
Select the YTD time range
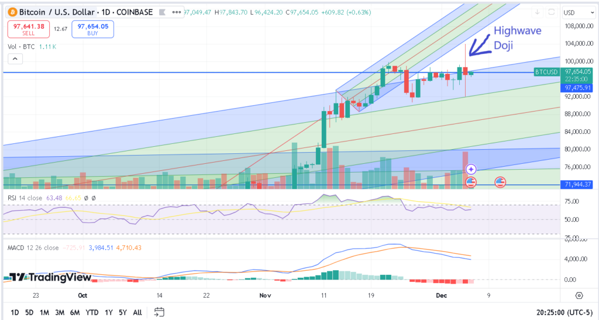pyautogui.click(x=92, y=312)
